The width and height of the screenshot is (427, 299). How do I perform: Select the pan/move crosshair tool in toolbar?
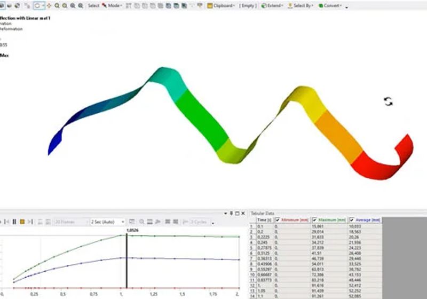click(49, 5)
